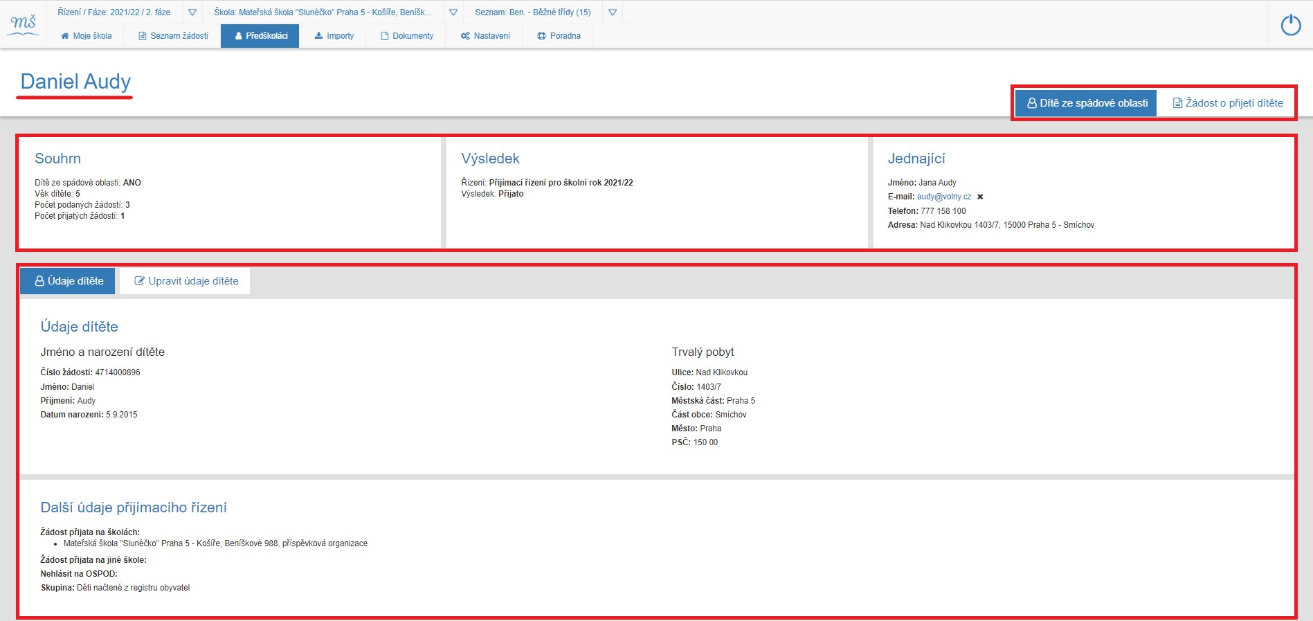Viewport: 1313px width, 621px height.
Task: Open Seznam žádostí tab
Action: 173,36
